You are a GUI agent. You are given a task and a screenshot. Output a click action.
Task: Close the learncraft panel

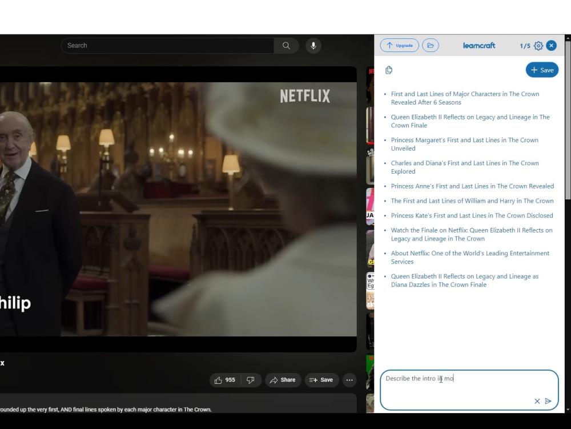coord(552,46)
